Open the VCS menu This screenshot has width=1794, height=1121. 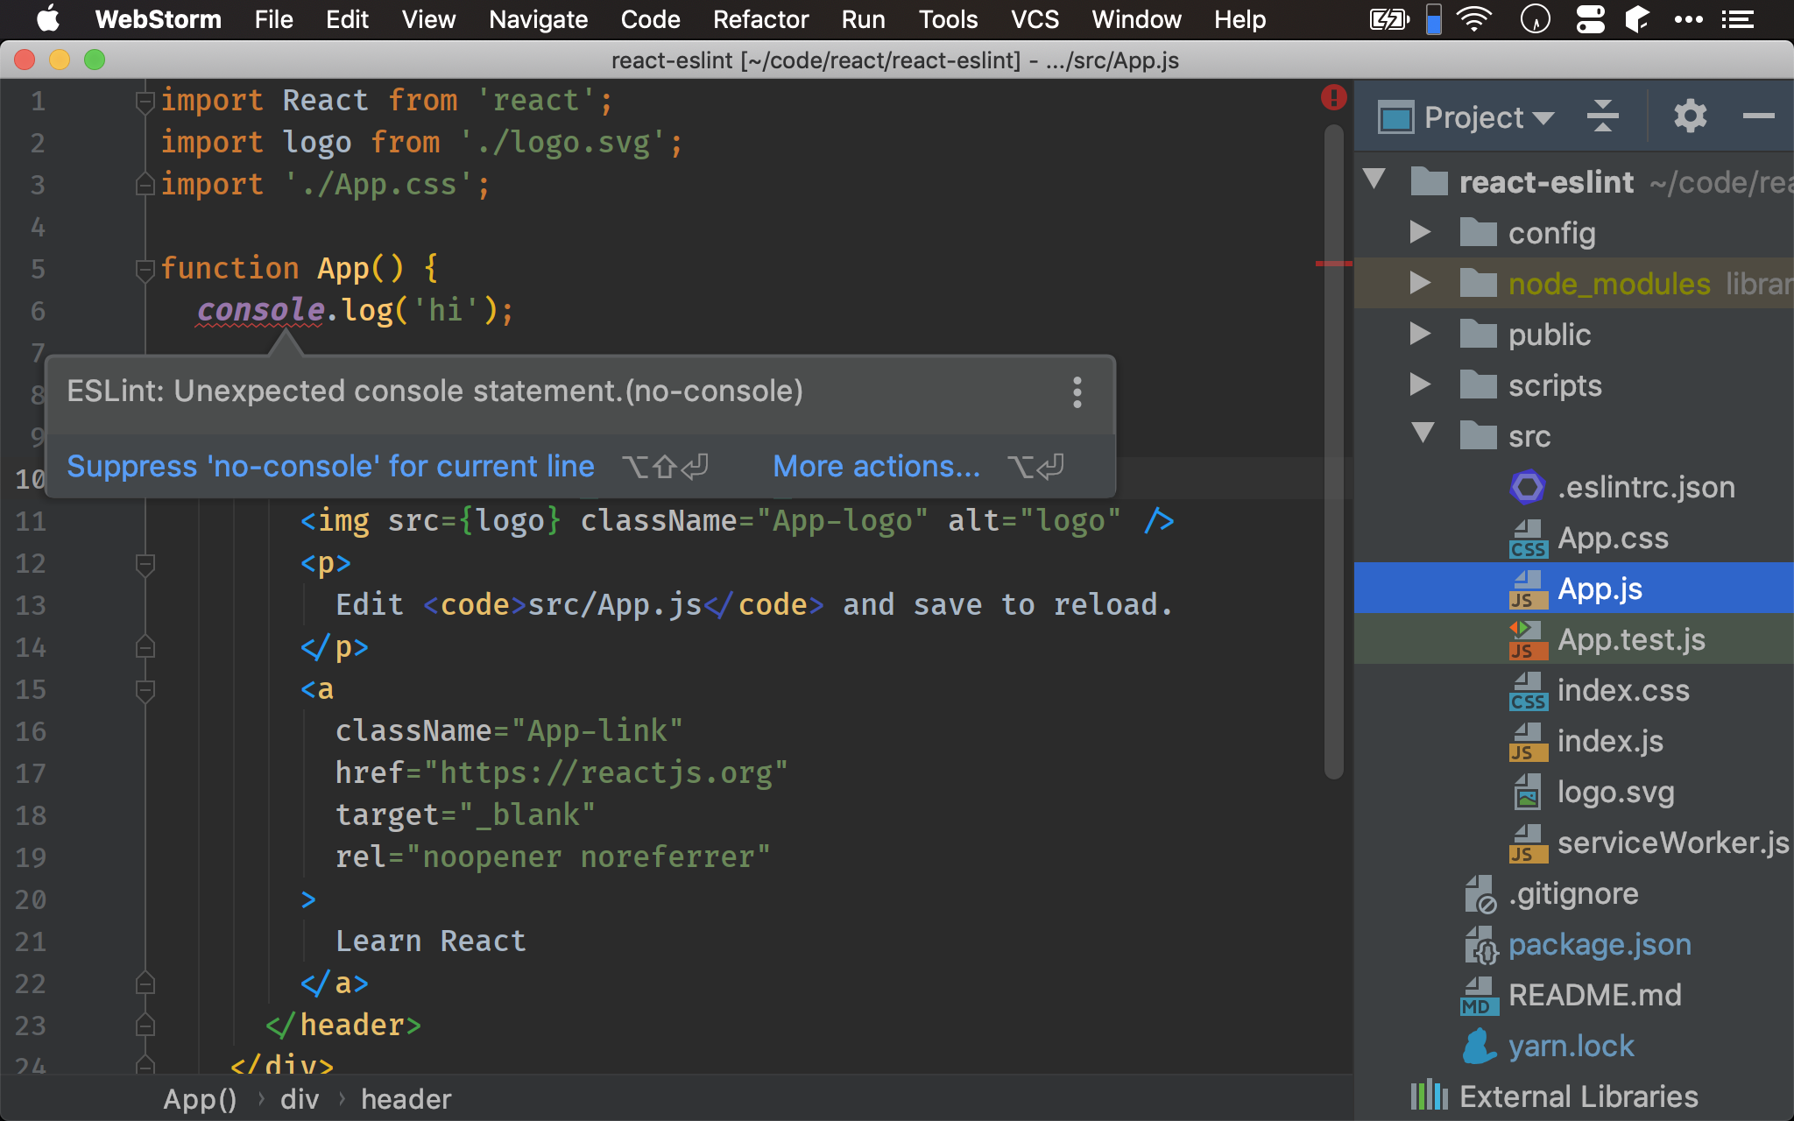tap(1035, 19)
